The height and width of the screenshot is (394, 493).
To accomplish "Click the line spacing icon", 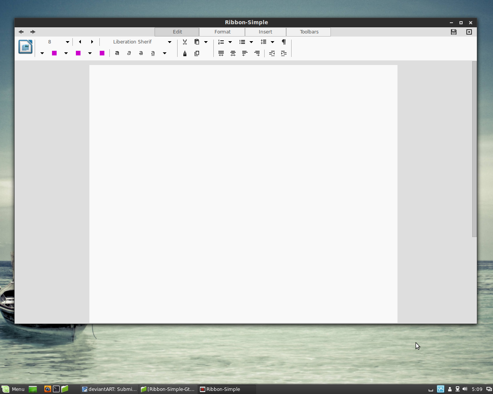I will tap(263, 42).
